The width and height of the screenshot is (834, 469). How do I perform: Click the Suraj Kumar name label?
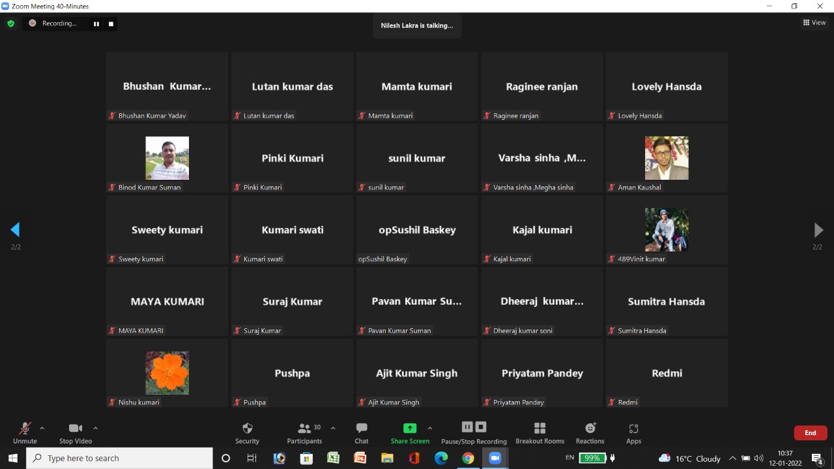[262, 330]
